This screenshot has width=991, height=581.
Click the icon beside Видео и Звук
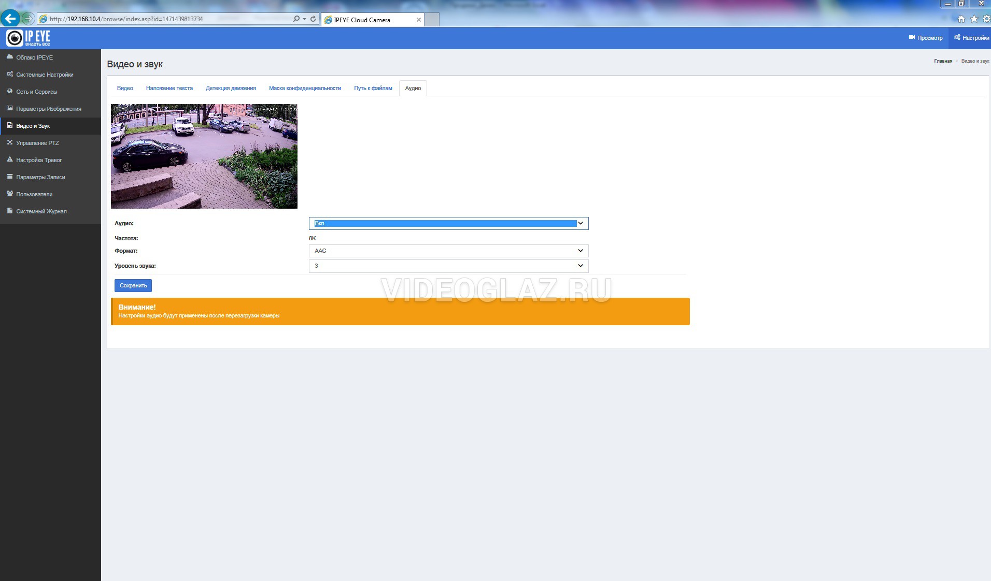click(x=10, y=125)
